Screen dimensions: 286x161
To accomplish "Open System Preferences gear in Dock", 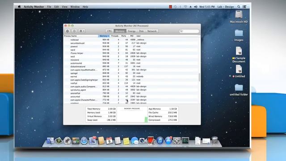I will point(177,141).
